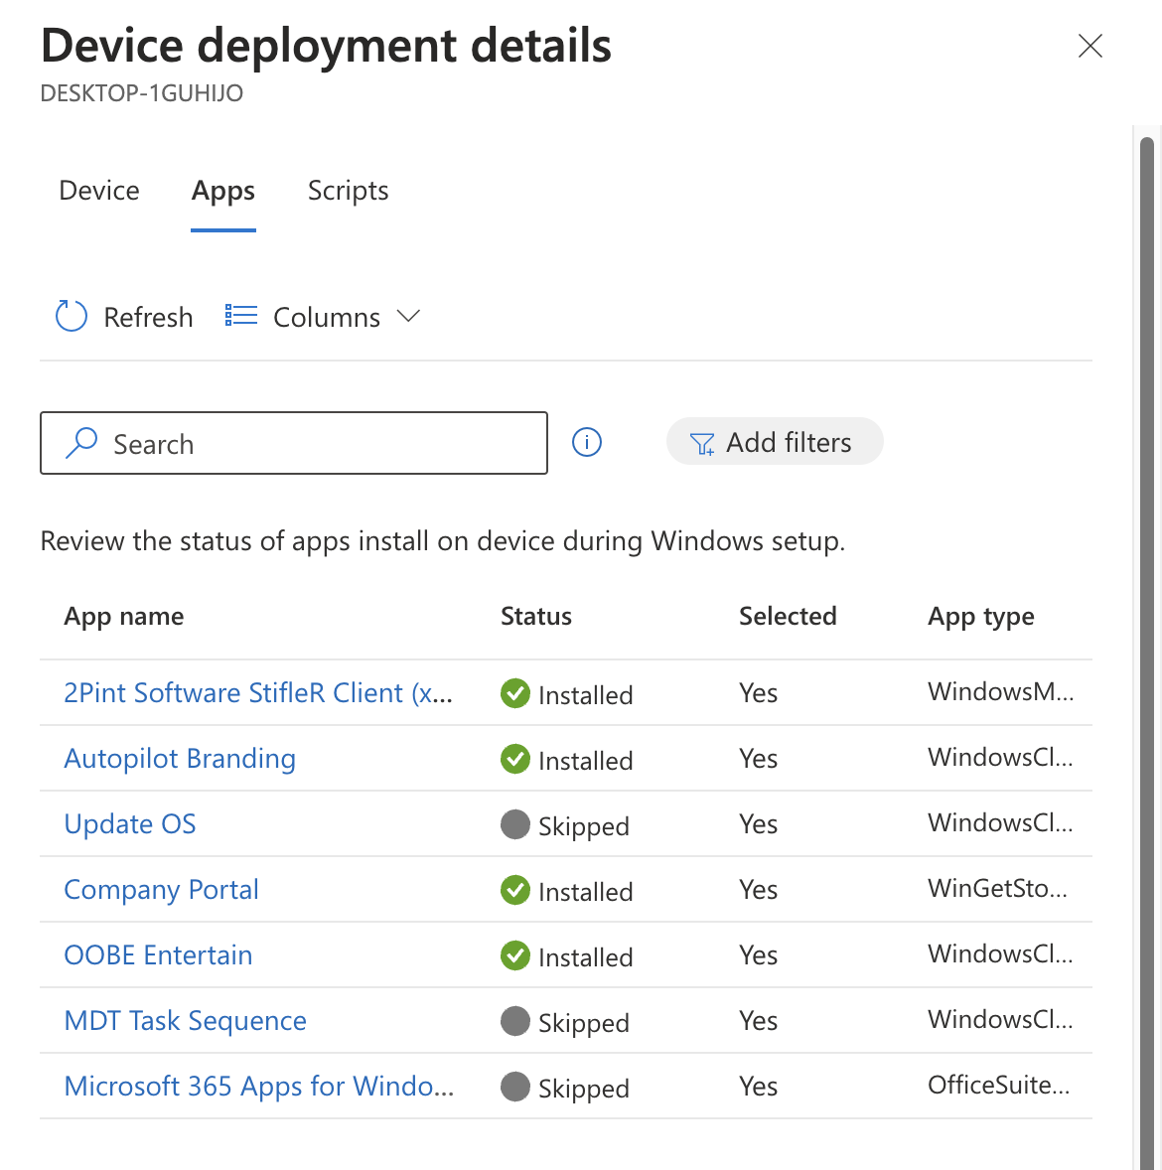Switch to the Device tab
Screen dimensions: 1162x1170
[98, 191]
